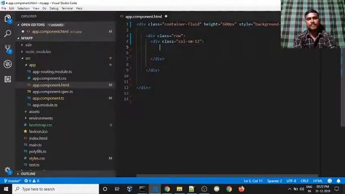
Task: Expand the e2e folder
Action: point(29,45)
